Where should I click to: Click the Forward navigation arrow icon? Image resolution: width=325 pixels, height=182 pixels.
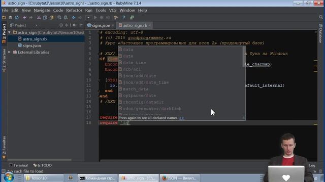click(80, 18)
